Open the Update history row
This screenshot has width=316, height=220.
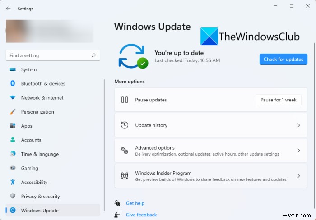pos(211,125)
